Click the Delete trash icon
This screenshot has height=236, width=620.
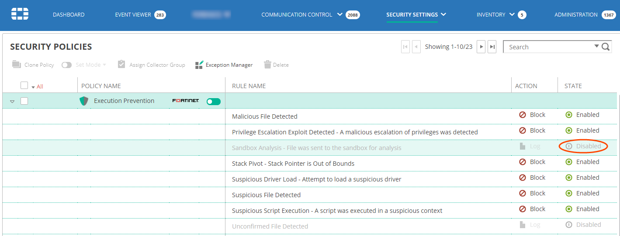click(268, 65)
